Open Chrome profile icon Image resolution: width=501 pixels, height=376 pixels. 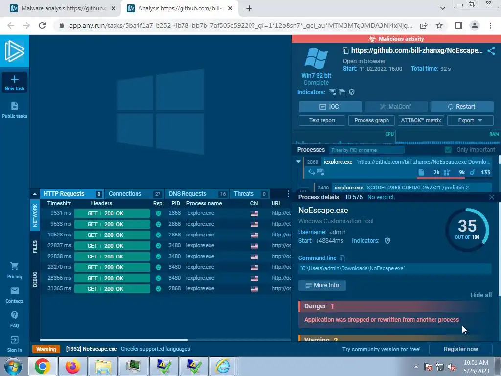(475, 25)
